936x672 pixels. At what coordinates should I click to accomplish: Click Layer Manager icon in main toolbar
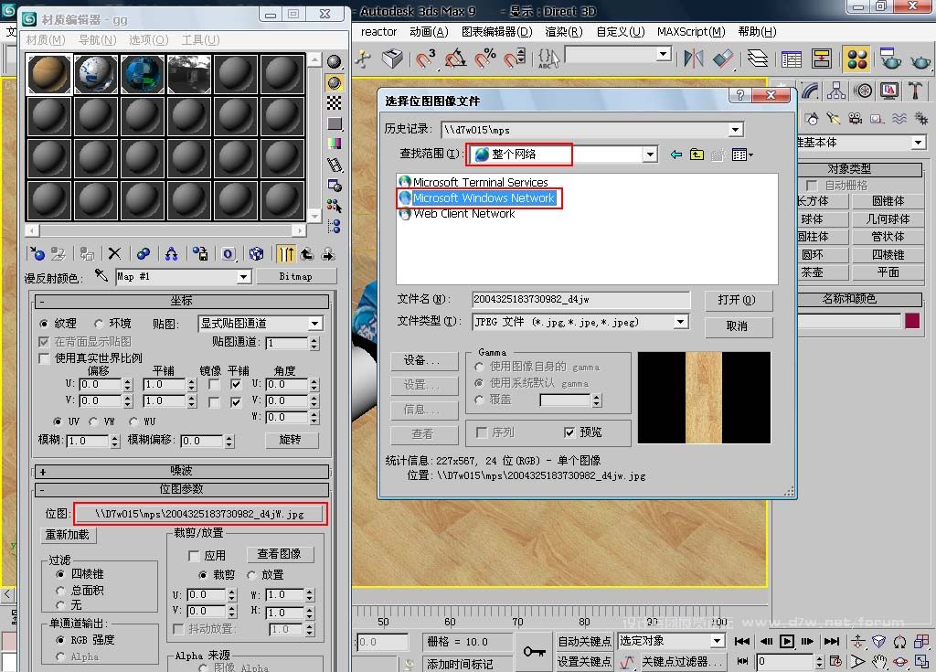coord(758,59)
